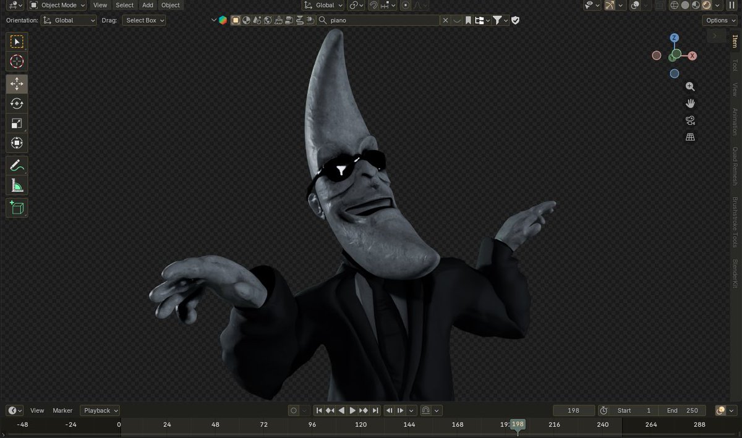Select rendered viewport shading
The image size is (742, 438).
(707, 5)
